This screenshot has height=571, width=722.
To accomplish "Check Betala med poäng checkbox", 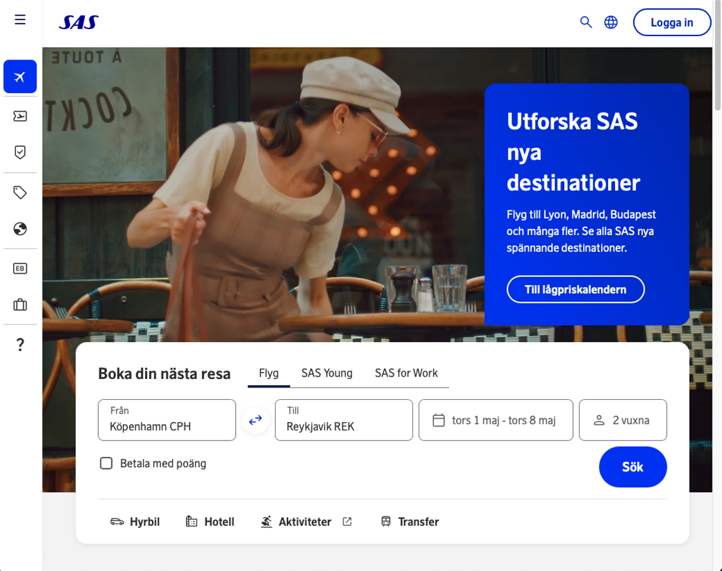I will 106,463.
